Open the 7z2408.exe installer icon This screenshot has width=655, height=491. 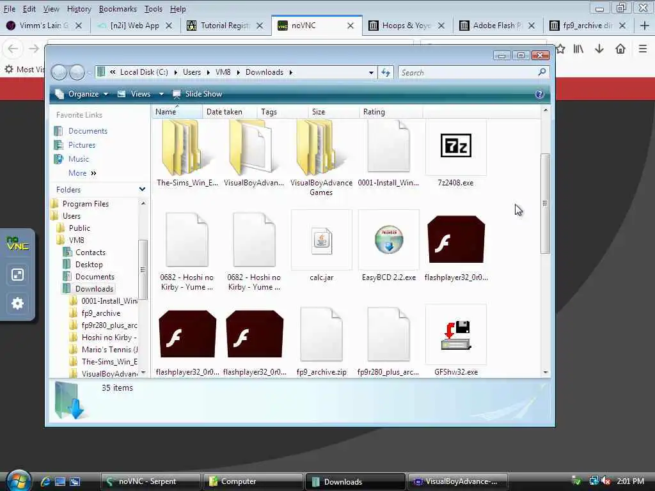point(455,146)
